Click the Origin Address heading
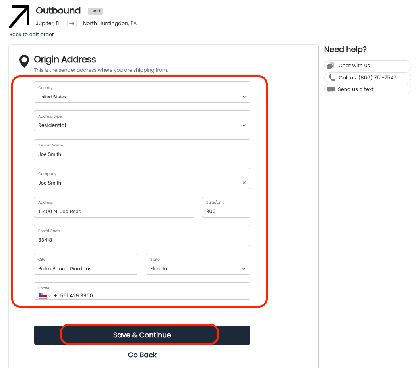Viewport: 420px width, 368px height. (65, 60)
